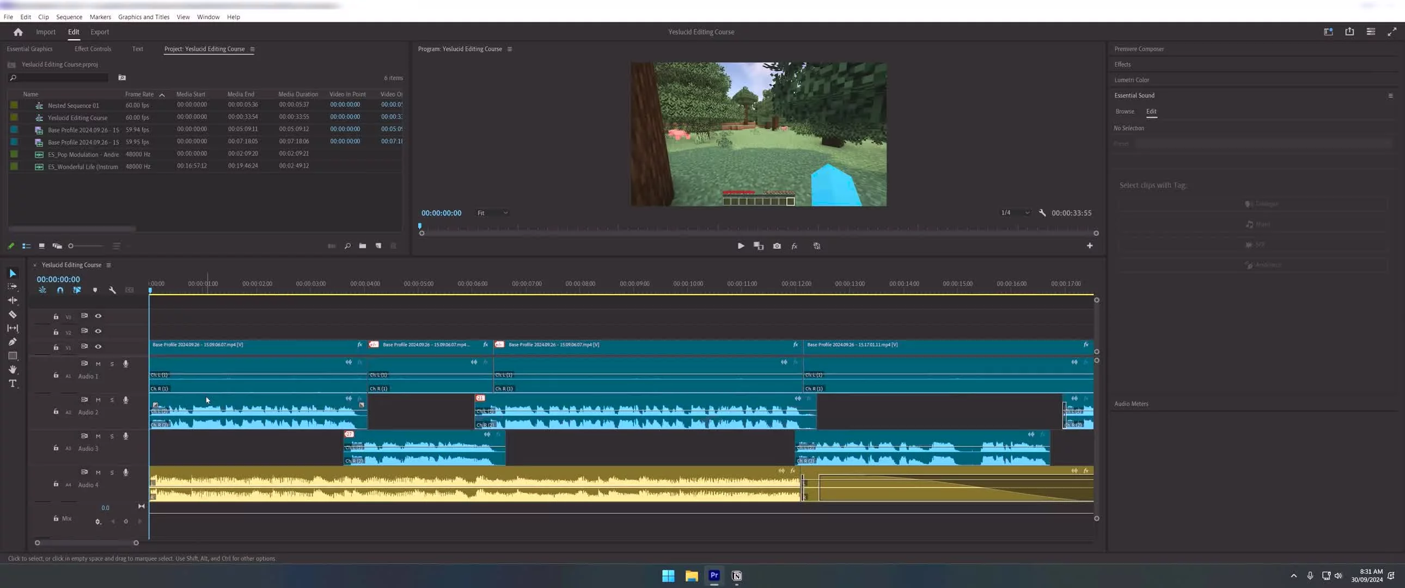The width and height of the screenshot is (1405, 588).
Task: Click Automate to Sequence icon
Action: [x=332, y=246]
